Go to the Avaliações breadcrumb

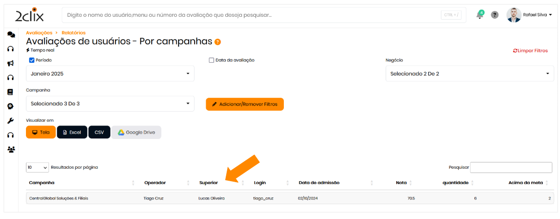pyautogui.click(x=39, y=33)
